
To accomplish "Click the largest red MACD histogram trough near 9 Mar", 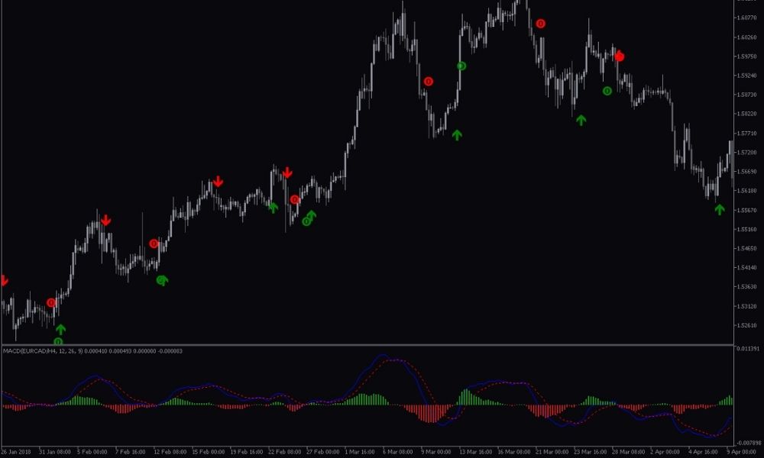I will pyautogui.click(x=432, y=414).
